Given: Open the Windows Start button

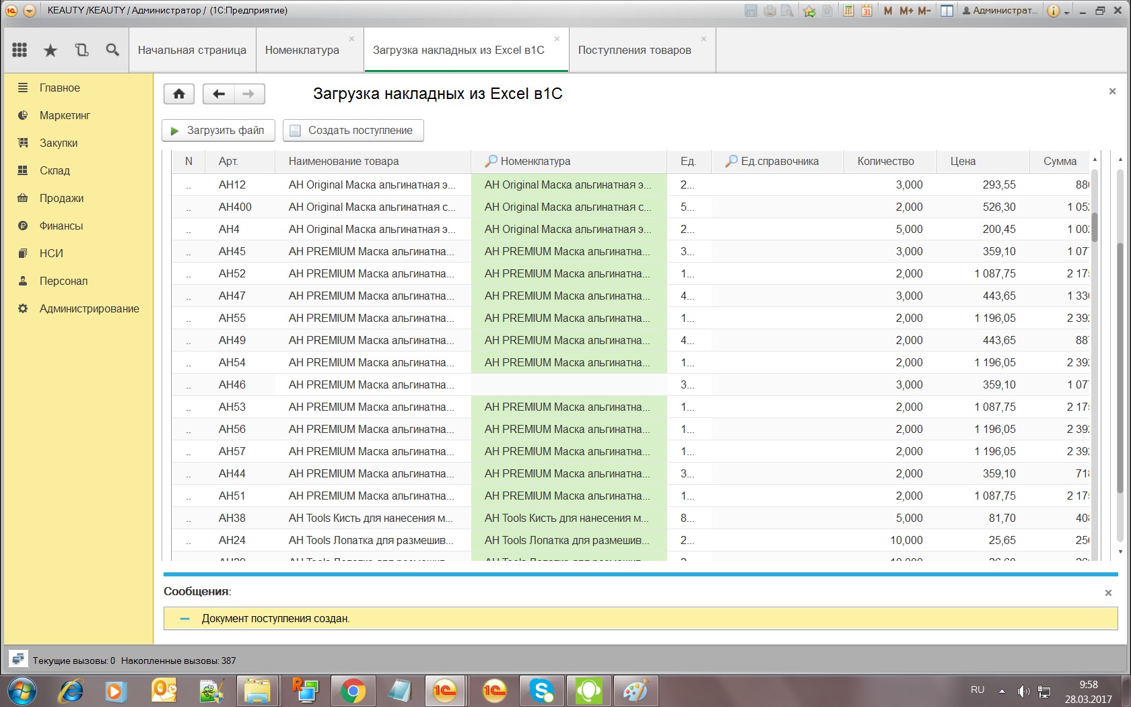Looking at the screenshot, I should (22, 692).
